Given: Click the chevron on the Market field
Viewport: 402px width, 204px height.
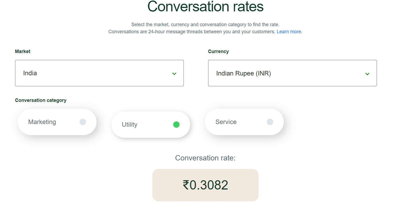Looking at the screenshot, I should 174,74.
